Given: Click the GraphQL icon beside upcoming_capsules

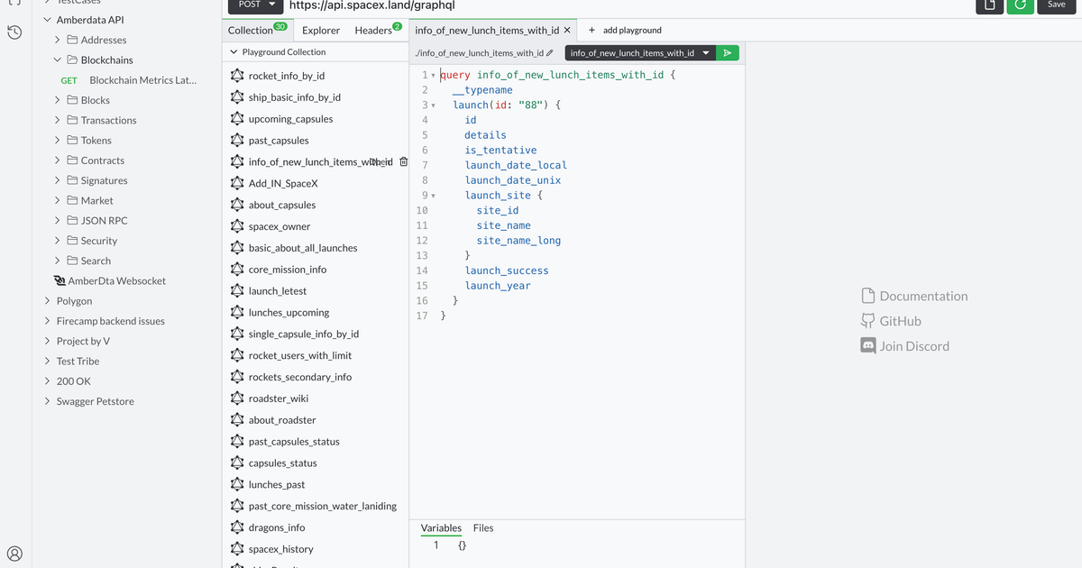Looking at the screenshot, I should (x=237, y=119).
